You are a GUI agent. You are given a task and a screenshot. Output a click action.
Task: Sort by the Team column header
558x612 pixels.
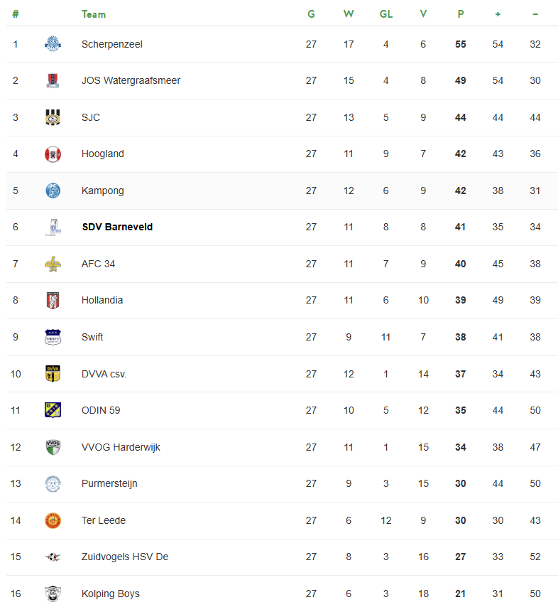coord(94,14)
